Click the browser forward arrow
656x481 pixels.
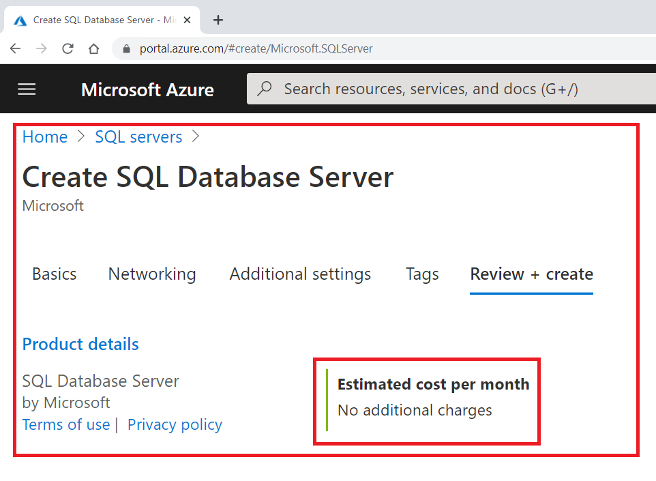pos(42,48)
